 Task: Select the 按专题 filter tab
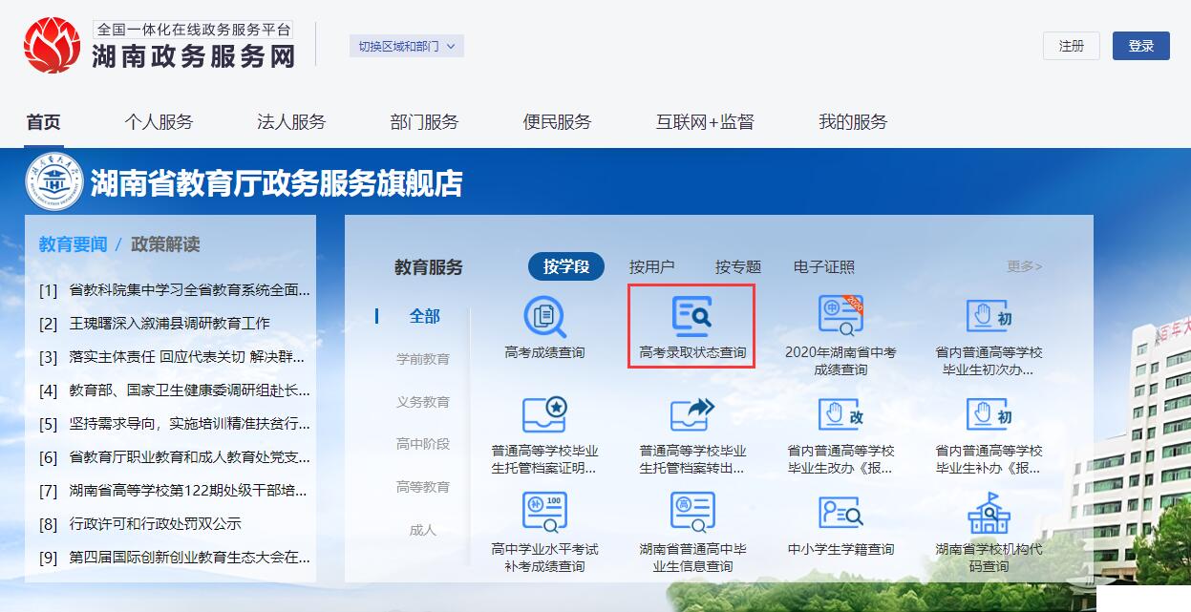click(x=738, y=267)
